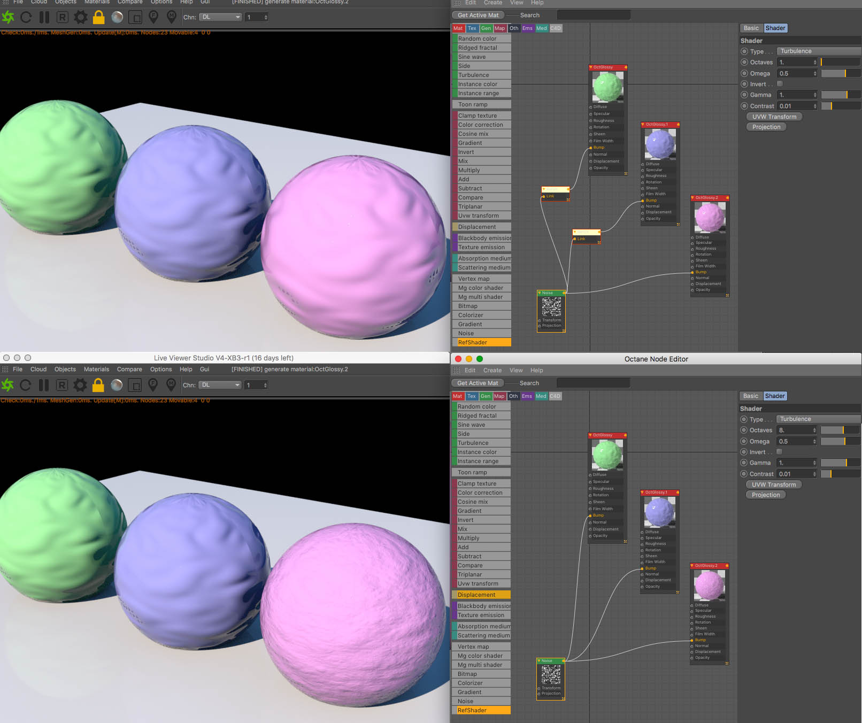Click the Octaves slider in lower shader panel
The height and width of the screenshot is (723, 862).
[x=840, y=430]
